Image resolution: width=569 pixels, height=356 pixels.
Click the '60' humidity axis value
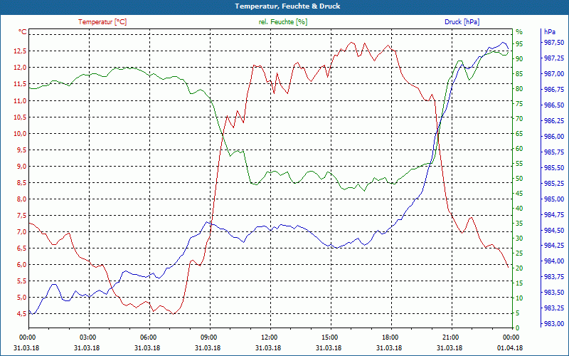[x=519, y=149]
